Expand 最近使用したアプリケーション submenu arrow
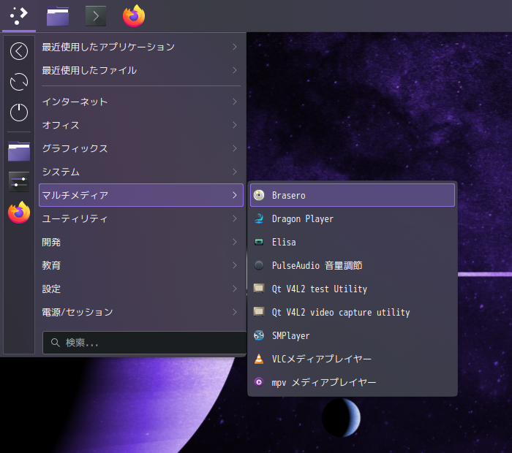The image size is (512, 453). pyautogui.click(x=235, y=47)
